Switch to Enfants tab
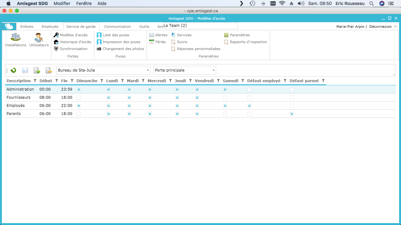401x225 pixels. (27, 27)
